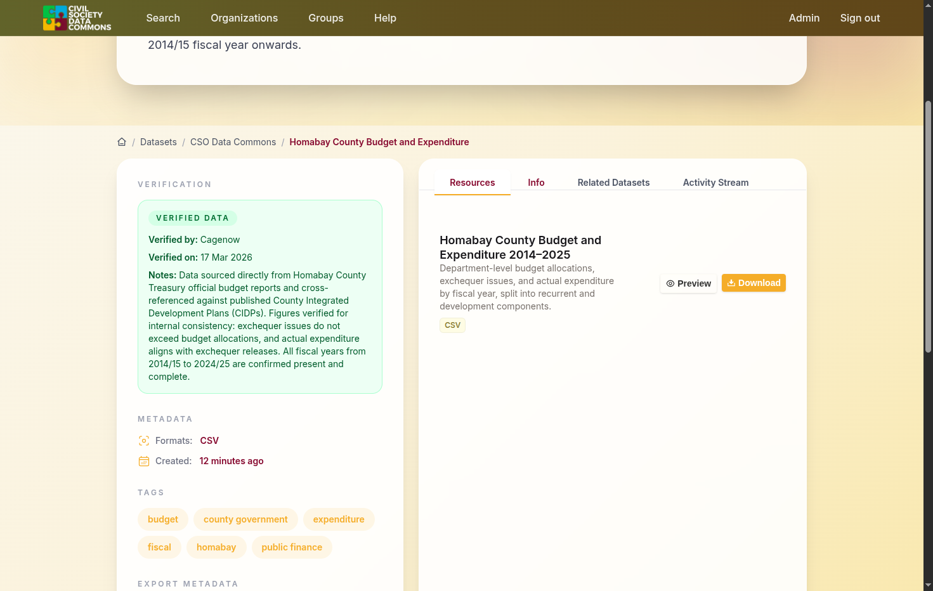933x591 pixels.
Task: Select the expenditure tag
Action: [x=339, y=519]
